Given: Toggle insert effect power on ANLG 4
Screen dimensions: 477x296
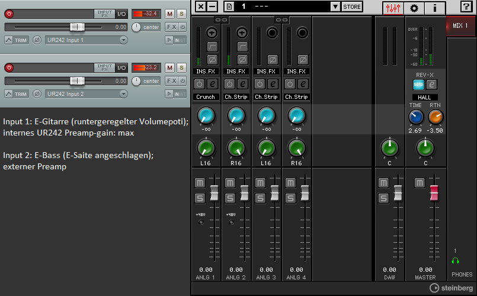Looking at the screenshot, I should tap(290, 84).
